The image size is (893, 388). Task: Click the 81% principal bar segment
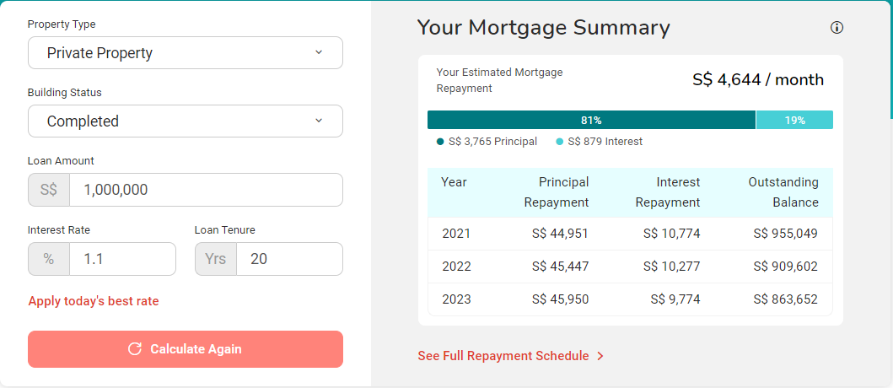pos(591,120)
